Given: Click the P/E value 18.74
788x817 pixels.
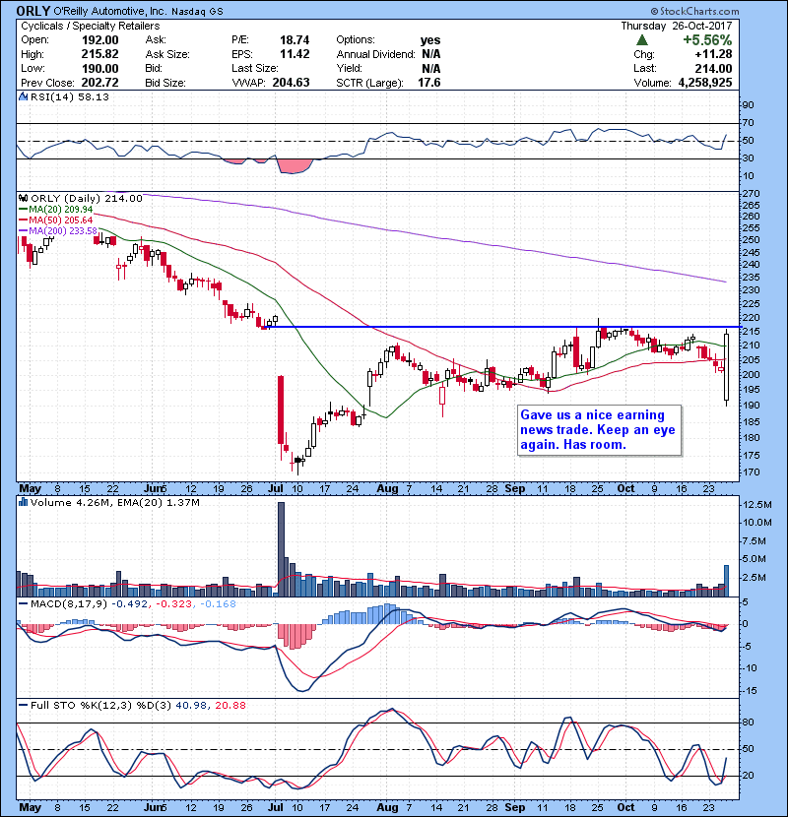Looking at the screenshot, I should coord(295,40).
